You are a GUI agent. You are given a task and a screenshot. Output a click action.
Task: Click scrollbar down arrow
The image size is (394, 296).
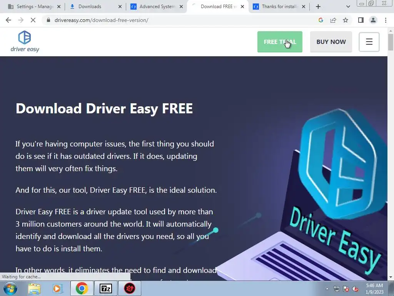[391, 277]
